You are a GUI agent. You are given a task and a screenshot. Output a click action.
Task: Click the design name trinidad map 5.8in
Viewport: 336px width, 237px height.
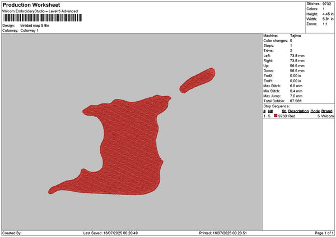point(35,26)
